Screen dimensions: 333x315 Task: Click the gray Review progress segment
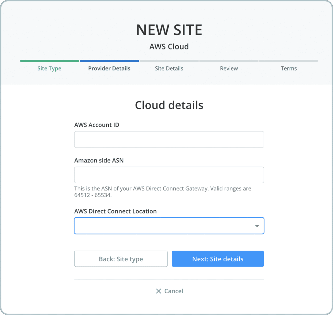[229, 61]
